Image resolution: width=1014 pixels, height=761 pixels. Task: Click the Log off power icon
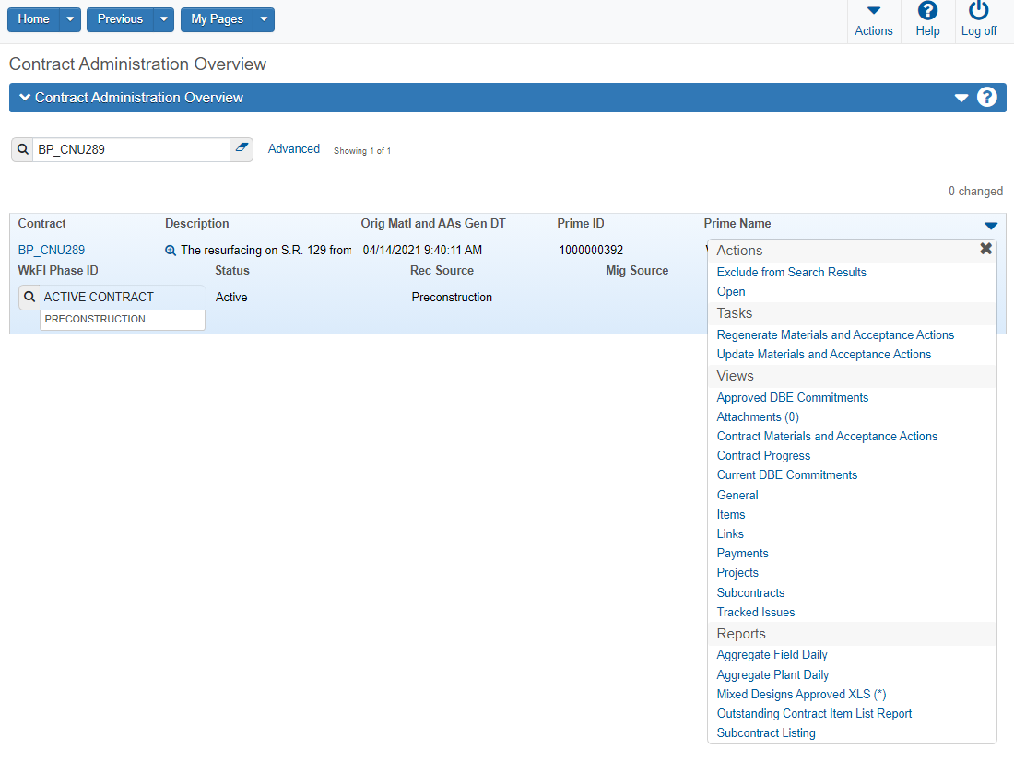coord(979,12)
